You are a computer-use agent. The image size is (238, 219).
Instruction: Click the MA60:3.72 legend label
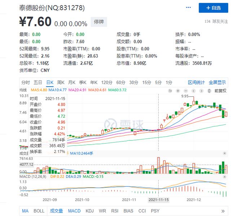click(x=117, y=90)
